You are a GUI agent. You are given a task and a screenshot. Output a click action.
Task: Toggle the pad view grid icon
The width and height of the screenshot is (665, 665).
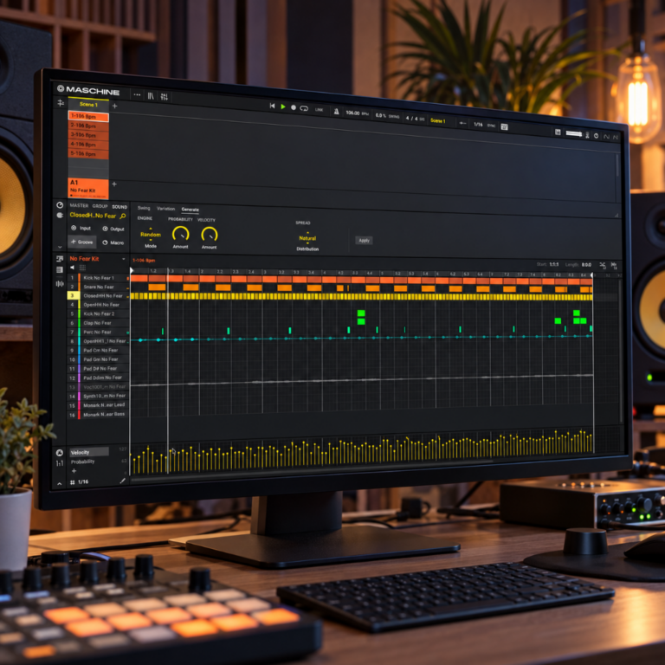(83, 268)
